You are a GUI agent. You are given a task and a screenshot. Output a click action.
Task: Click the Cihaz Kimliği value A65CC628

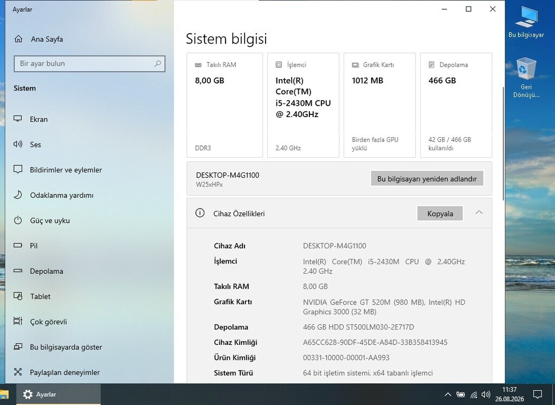pos(375,342)
